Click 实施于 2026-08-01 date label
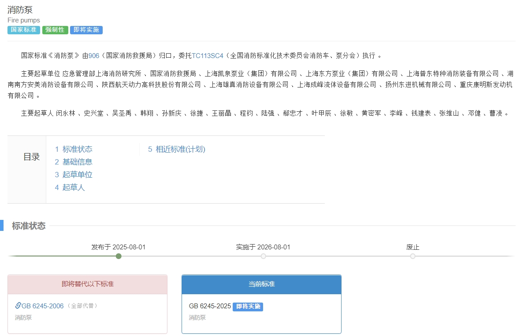The height and width of the screenshot is (336, 520). coord(263,247)
